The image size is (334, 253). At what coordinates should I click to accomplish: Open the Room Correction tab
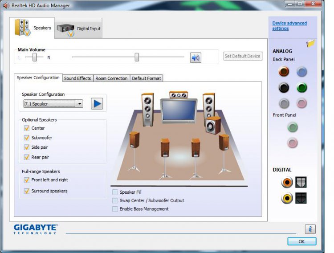click(111, 78)
